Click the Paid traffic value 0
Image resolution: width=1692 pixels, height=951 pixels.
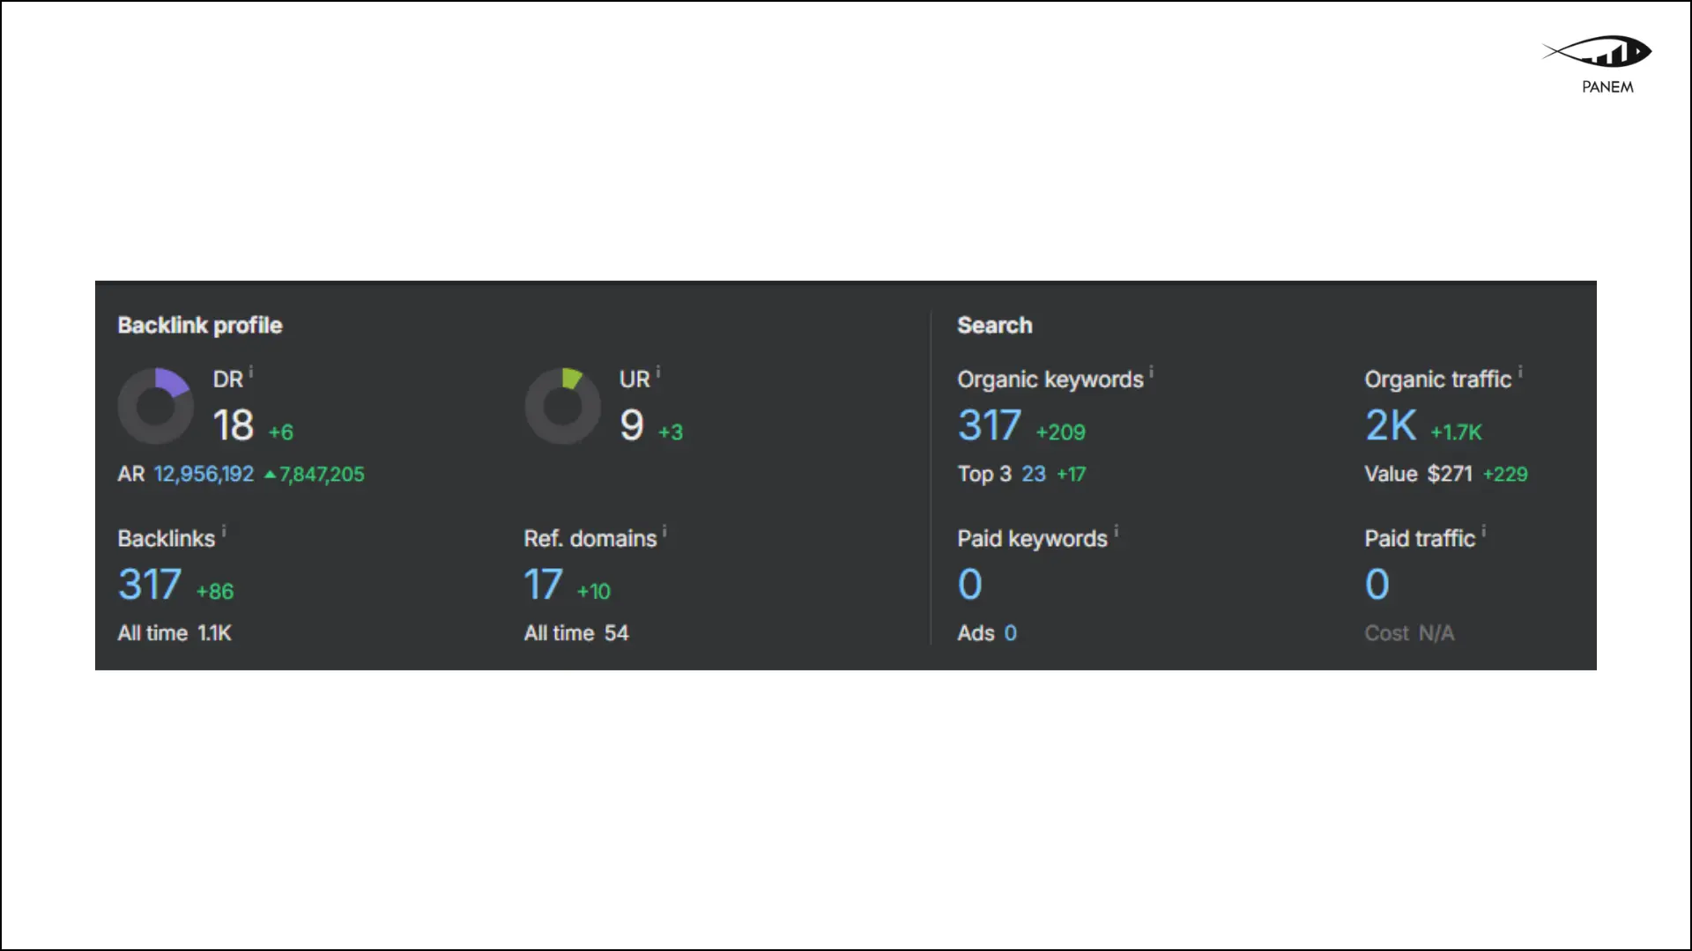point(1377,585)
